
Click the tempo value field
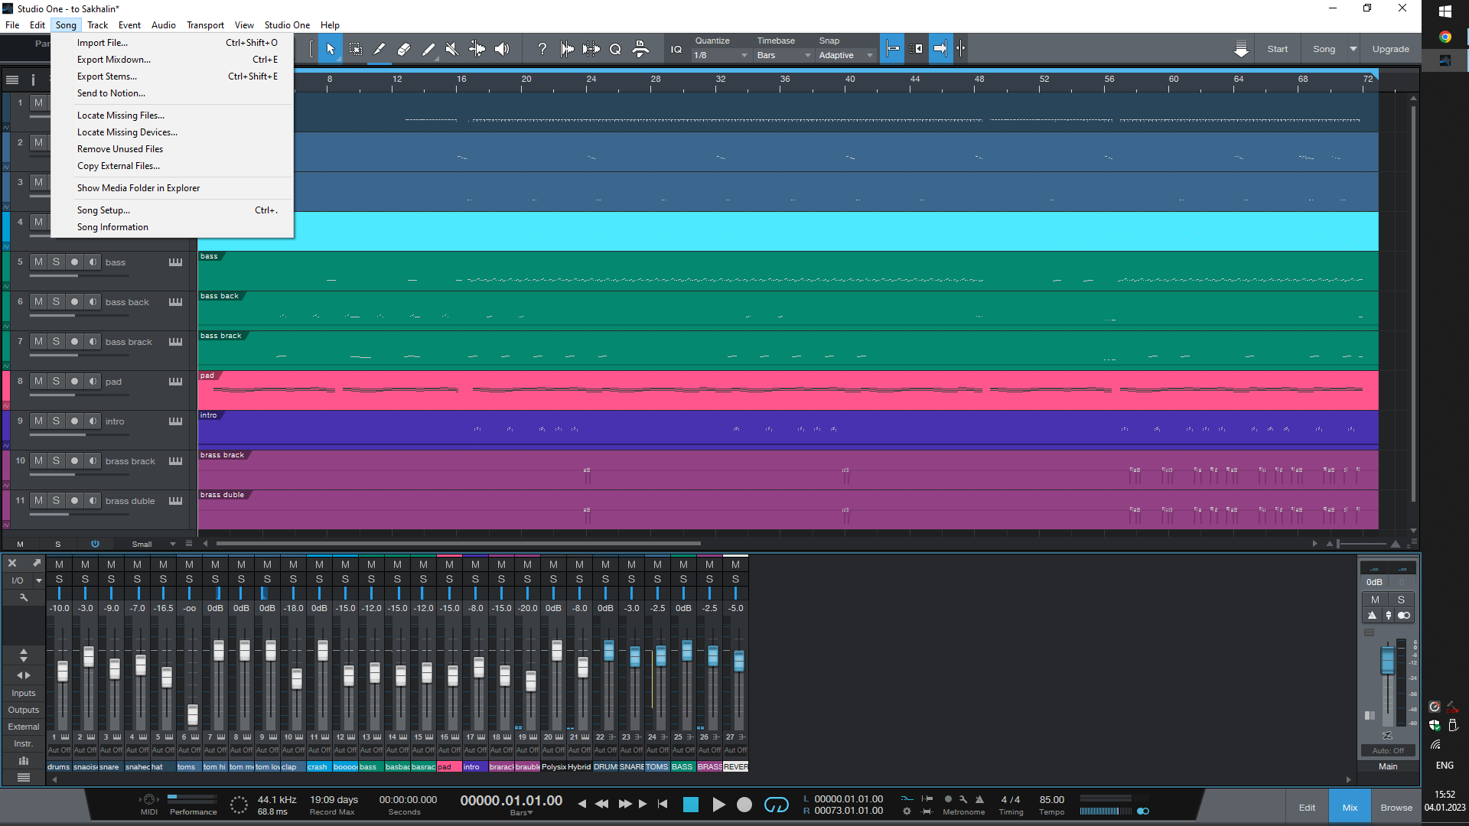(1051, 800)
